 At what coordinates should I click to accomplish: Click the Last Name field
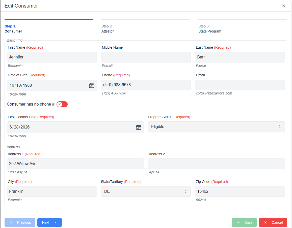coord(240,57)
